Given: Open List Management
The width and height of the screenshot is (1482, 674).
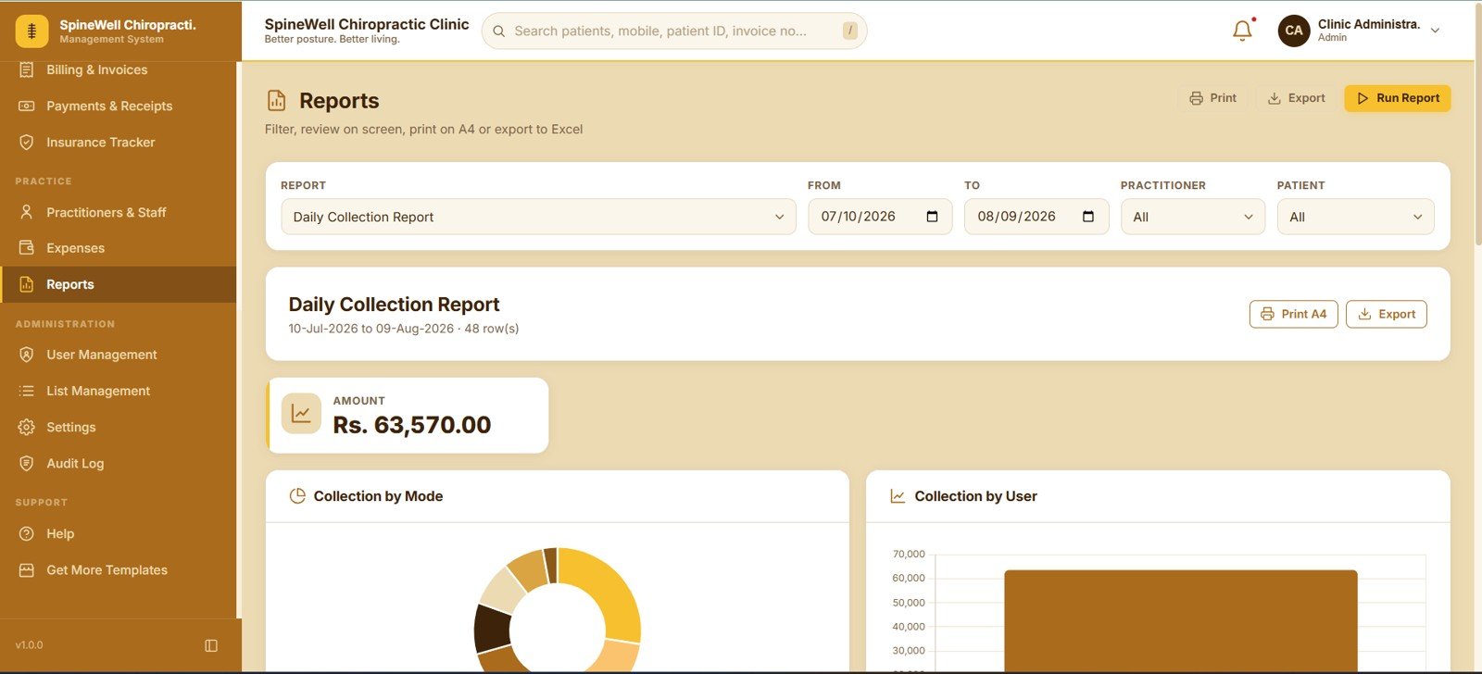Looking at the screenshot, I should tap(119, 391).
